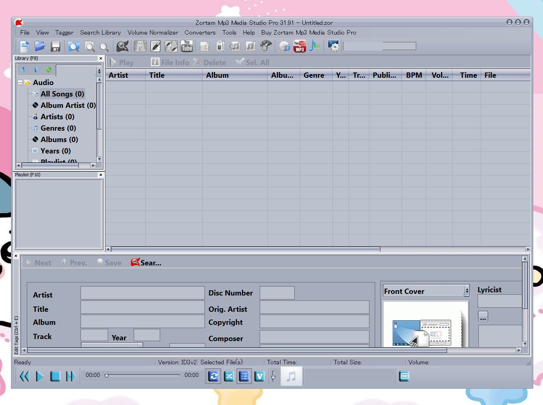Open Buy Zortam Mp3 Media Studio Pro menu
Image resolution: width=543 pixels, height=405 pixels.
(x=308, y=33)
